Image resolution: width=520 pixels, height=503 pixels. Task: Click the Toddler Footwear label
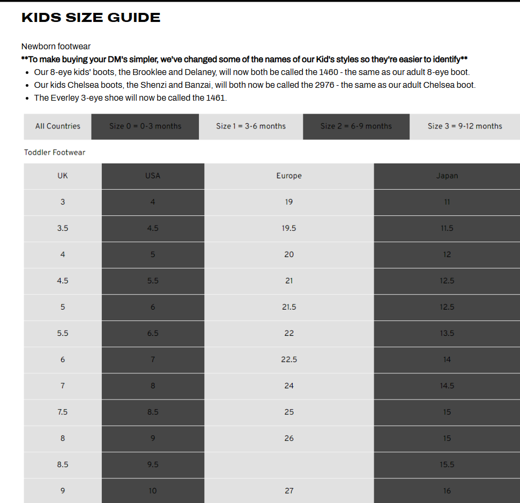[55, 153]
